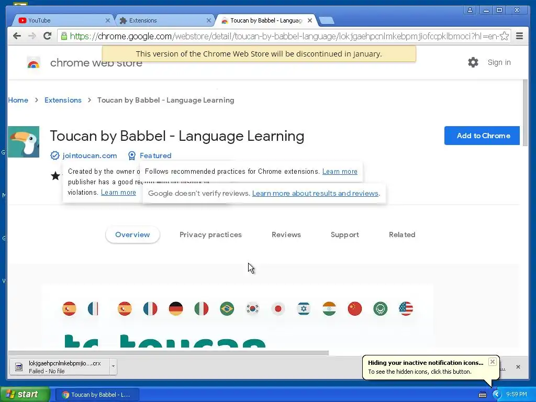This screenshot has height=402, width=536.
Task: Click the discontinued Web Store notice banner
Action: [x=259, y=54]
